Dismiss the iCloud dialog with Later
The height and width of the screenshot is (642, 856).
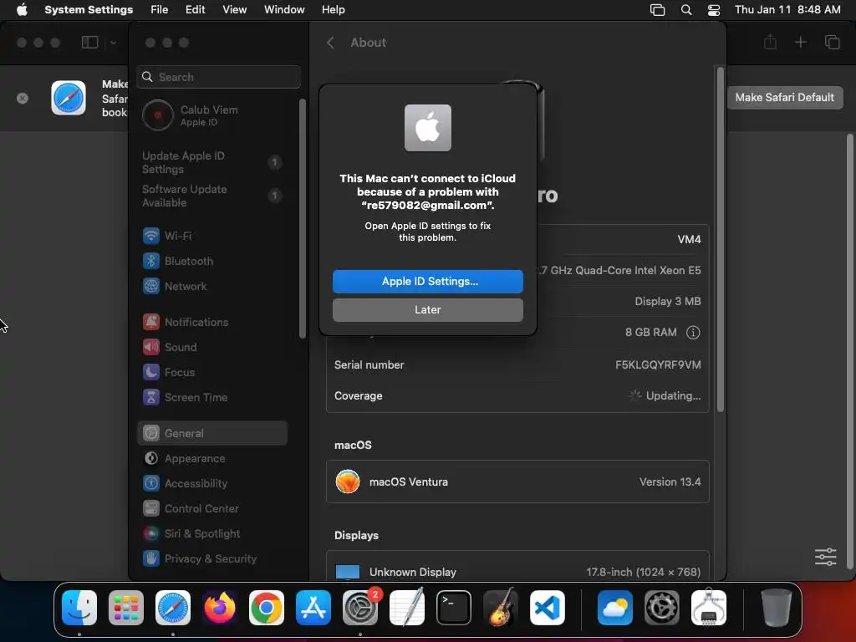coord(427,309)
